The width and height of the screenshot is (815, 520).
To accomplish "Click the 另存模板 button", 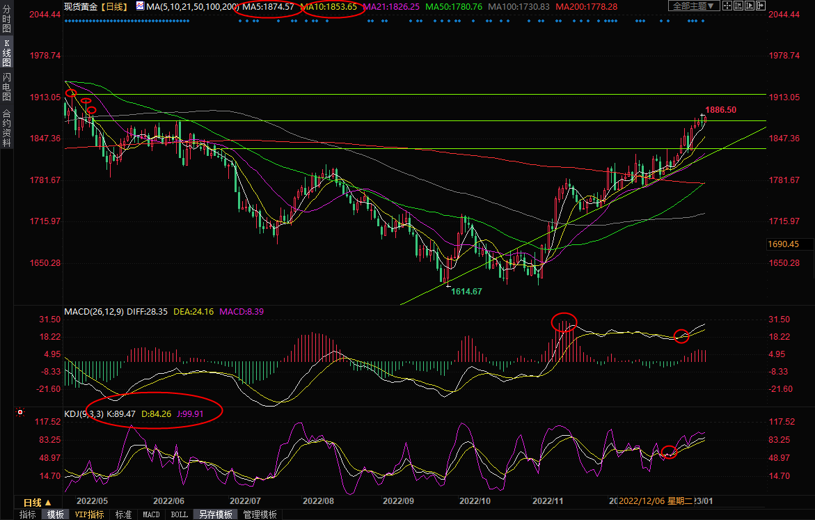I will tap(215, 514).
